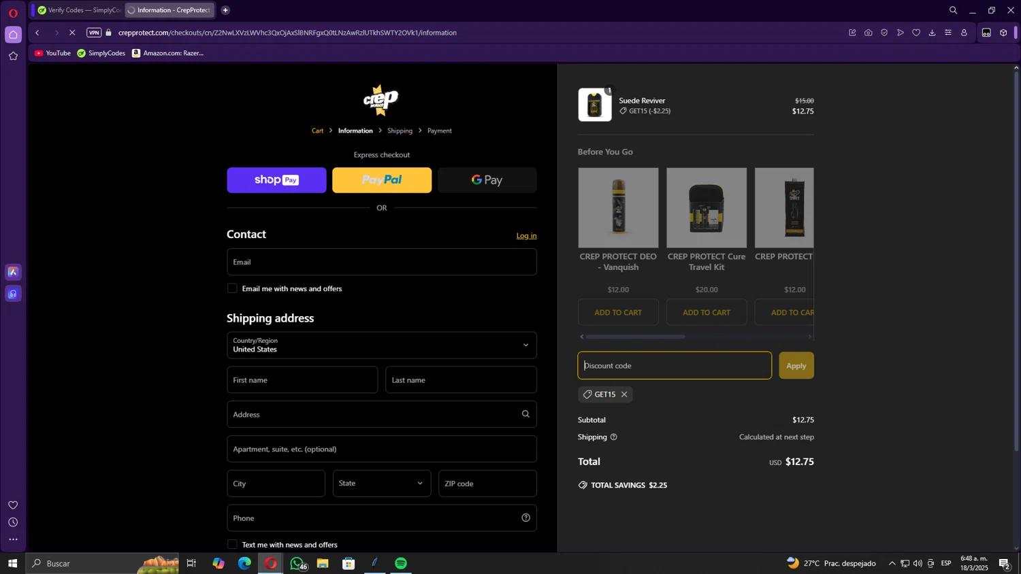Focus the City field

point(276,484)
